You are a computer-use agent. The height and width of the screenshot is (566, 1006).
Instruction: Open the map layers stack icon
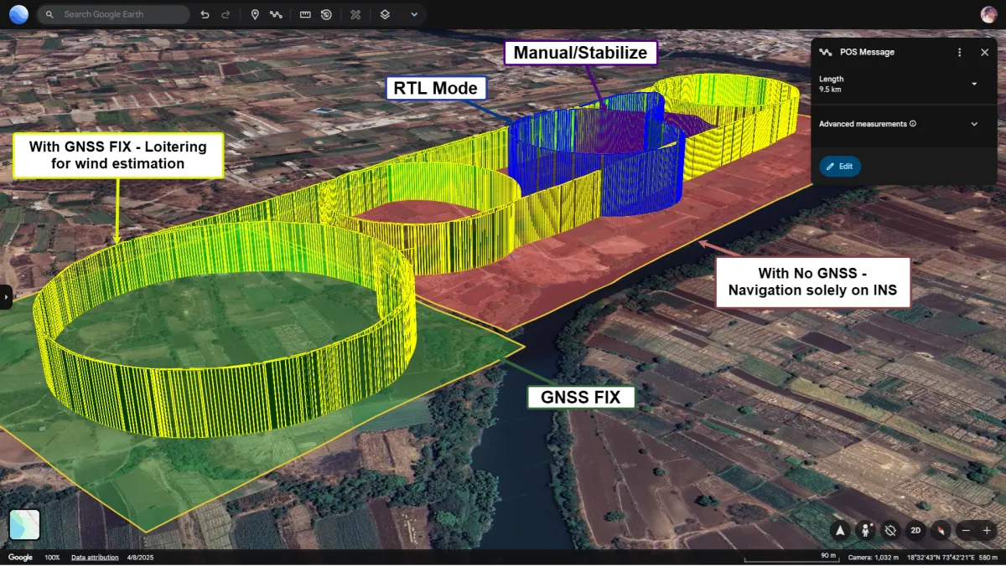tap(385, 14)
